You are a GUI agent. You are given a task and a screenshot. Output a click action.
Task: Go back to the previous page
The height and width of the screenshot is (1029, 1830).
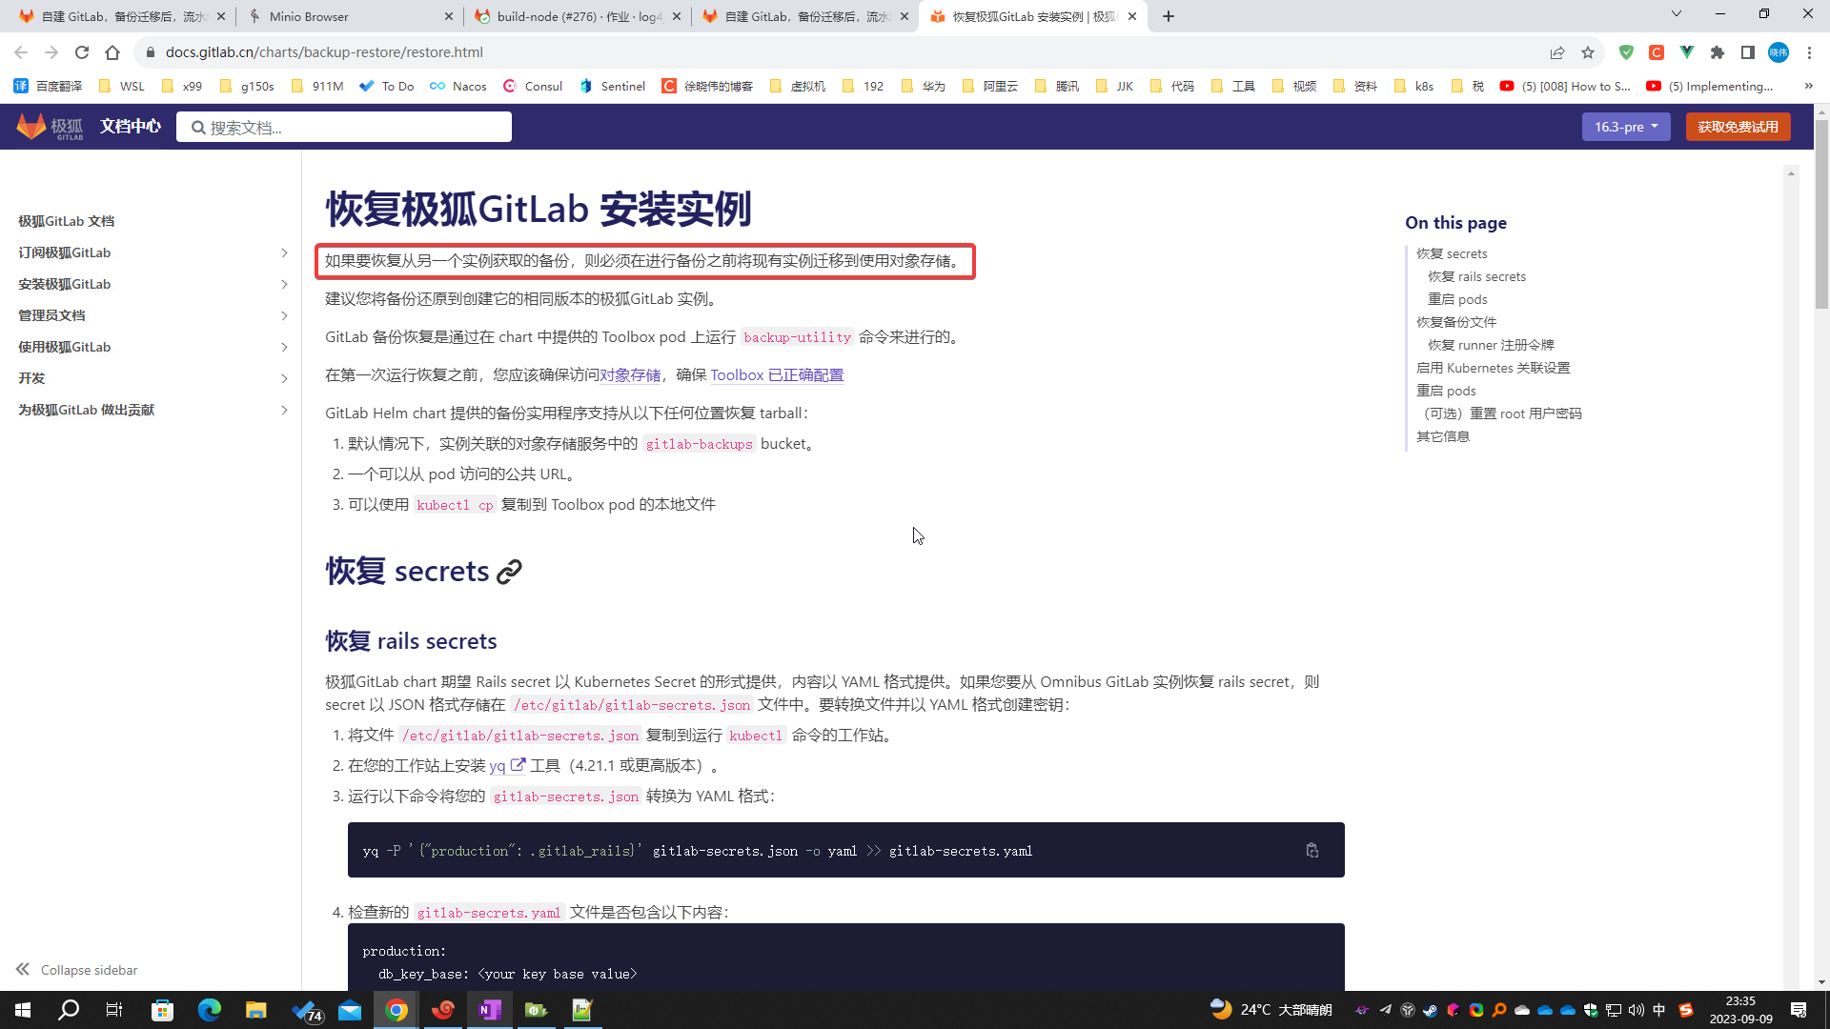click(21, 52)
